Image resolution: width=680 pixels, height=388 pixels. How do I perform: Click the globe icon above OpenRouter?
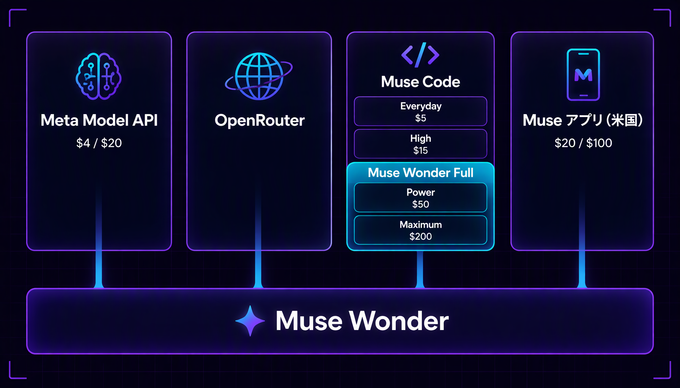[259, 76]
